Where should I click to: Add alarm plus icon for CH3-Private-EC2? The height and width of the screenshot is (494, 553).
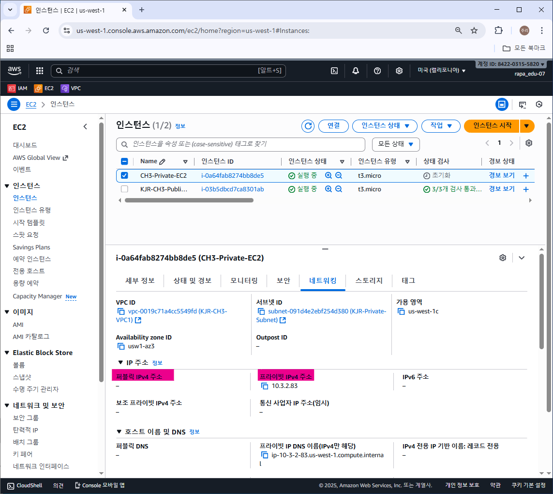(526, 176)
